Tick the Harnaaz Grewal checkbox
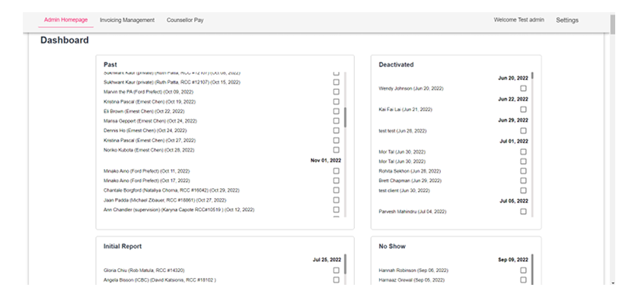635x297 pixels. coord(523,280)
